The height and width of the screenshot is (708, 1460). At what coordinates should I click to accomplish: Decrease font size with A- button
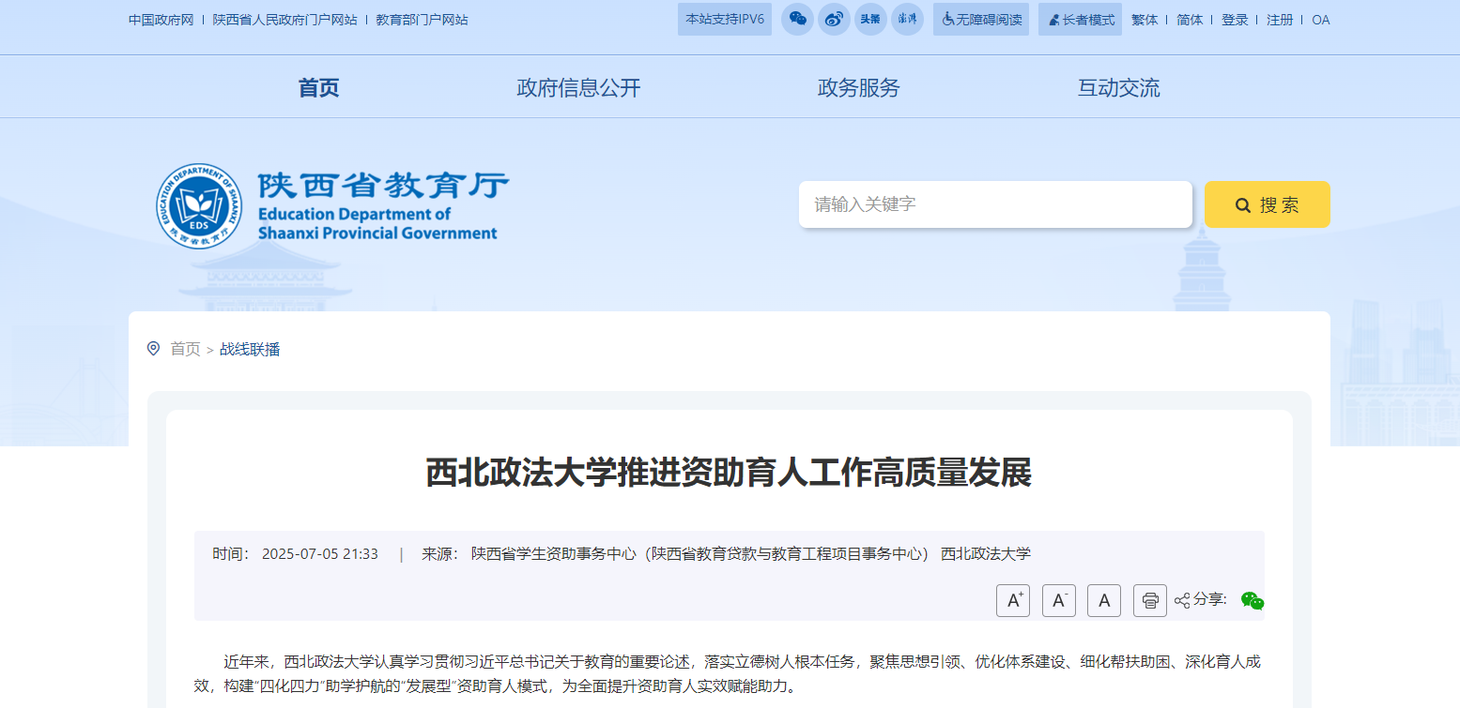tap(1059, 600)
